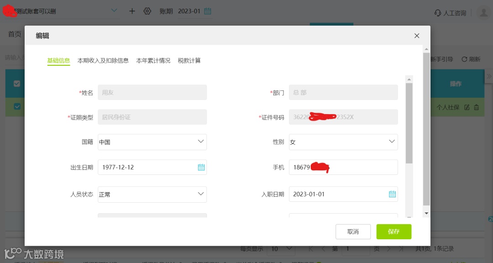This screenshot has height=263, width=493.
Task: Open the 性别 dropdown
Action: point(343,142)
